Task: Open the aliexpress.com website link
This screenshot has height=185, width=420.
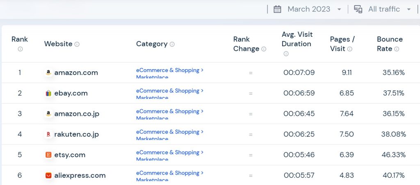Action: (80, 176)
